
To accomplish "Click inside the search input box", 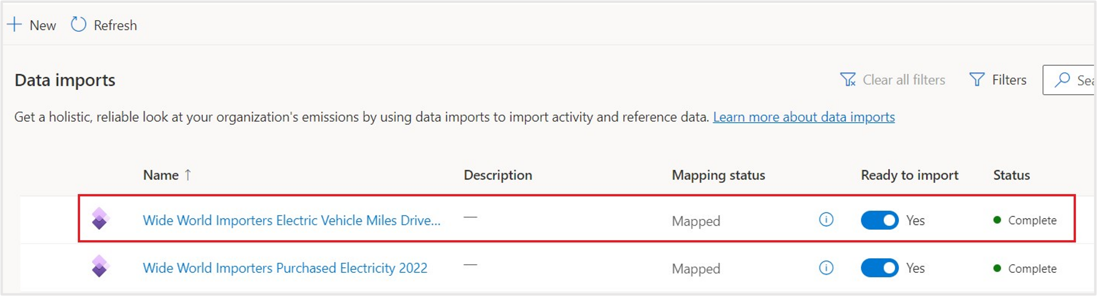I will (1085, 80).
